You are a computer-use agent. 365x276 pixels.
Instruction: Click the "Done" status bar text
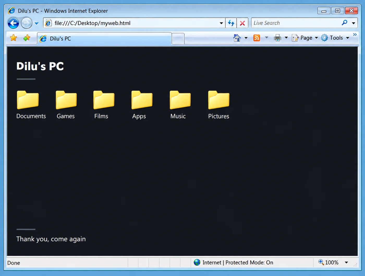pyautogui.click(x=14, y=263)
